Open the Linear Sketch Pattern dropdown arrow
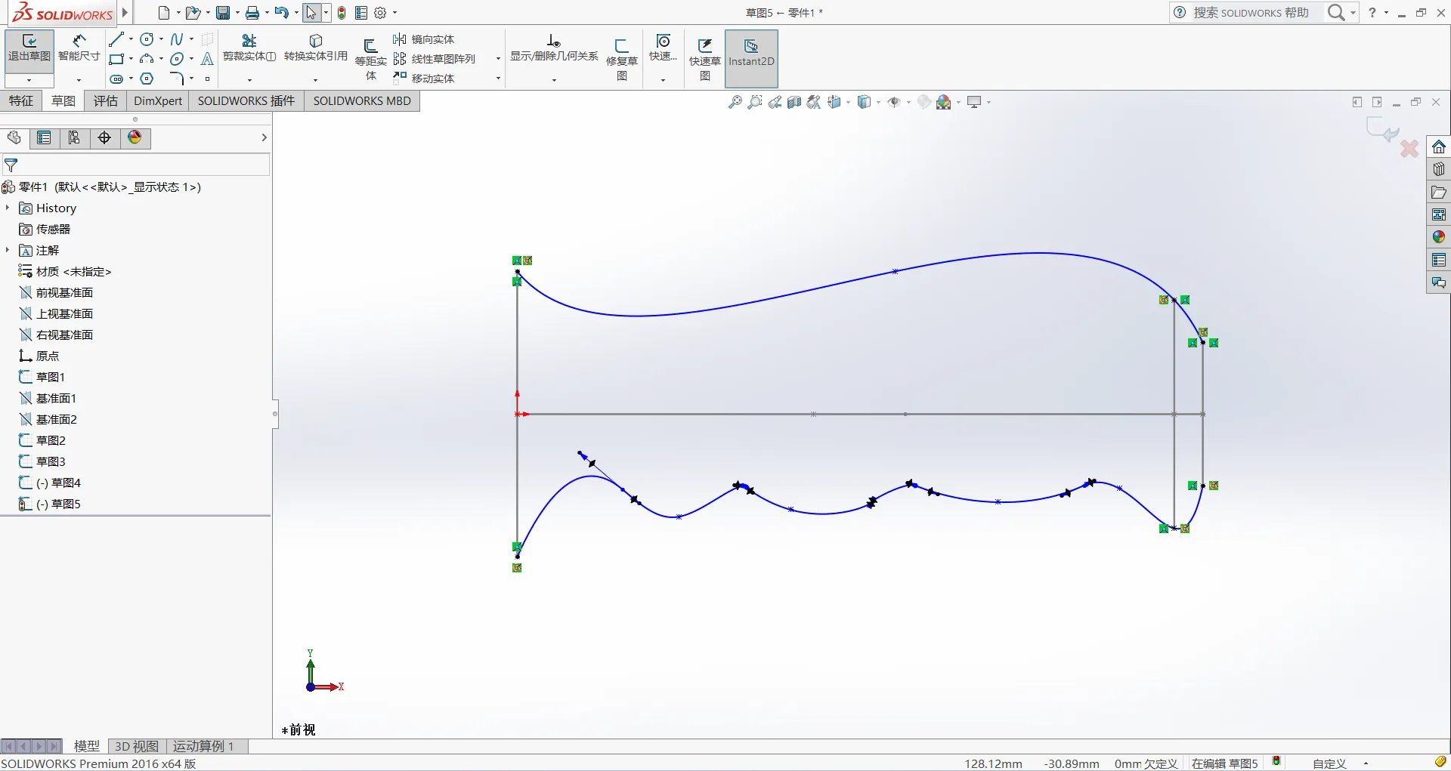 coord(498,59)
